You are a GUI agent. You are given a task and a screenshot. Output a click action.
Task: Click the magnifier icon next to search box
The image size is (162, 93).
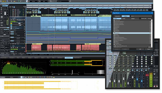point(70,1)
